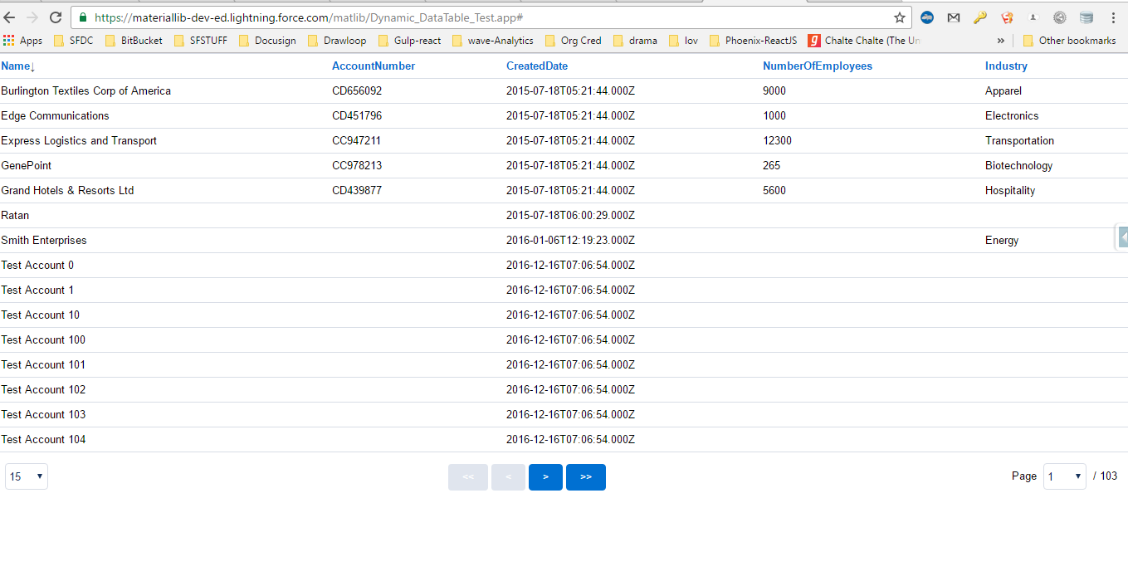Click the GenePoint name cell
This screenshot has height=581, width=1128.
27,166
